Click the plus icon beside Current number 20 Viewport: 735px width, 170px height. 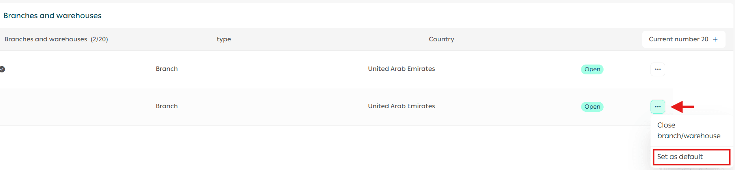[715, 39]
